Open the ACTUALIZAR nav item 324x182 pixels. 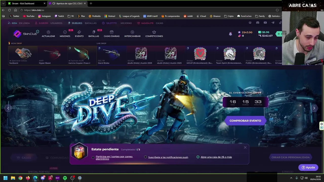pos(48,34)
